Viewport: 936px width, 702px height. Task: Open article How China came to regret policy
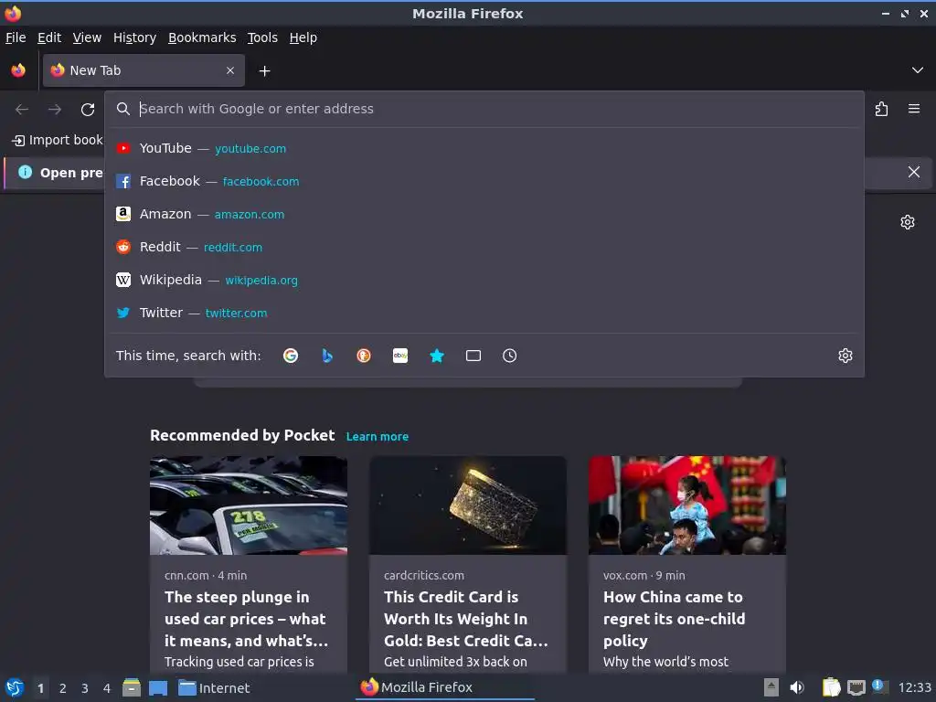[x=674, y=619]
